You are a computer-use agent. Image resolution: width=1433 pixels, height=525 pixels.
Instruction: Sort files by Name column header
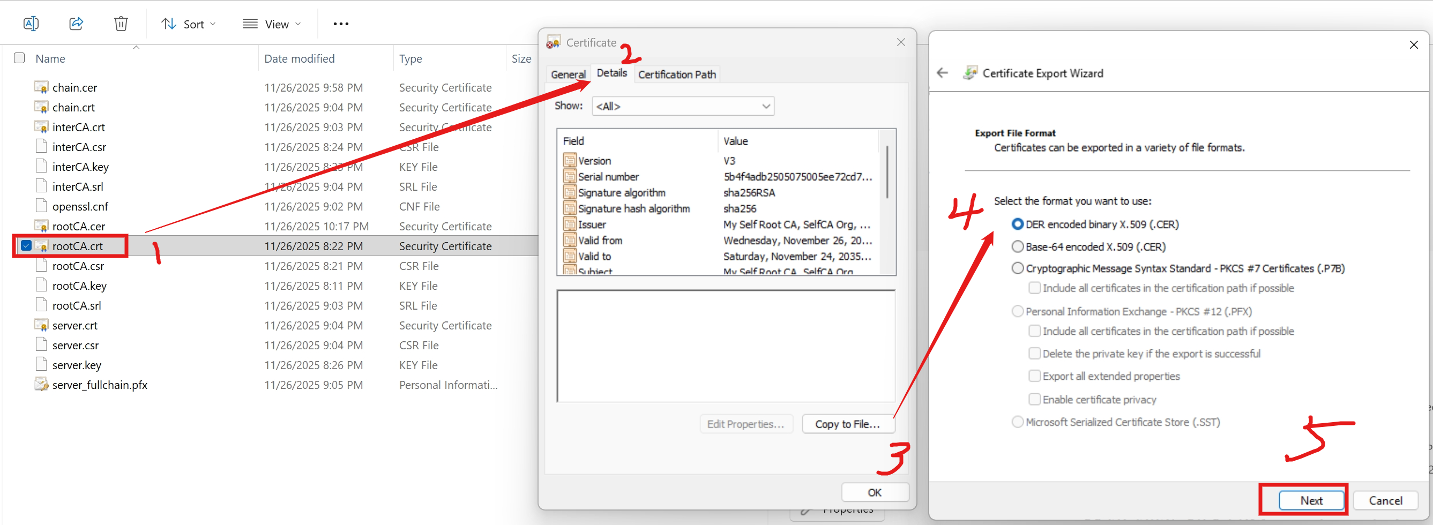point(50,58)
